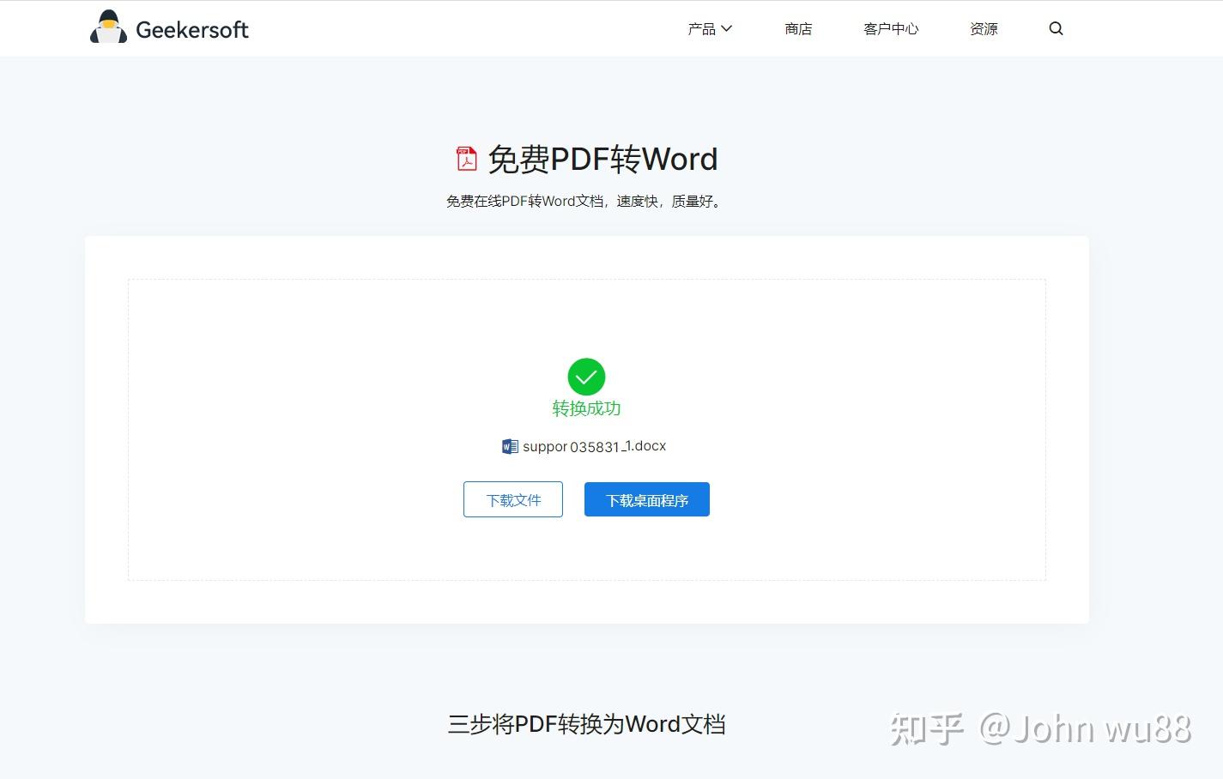Click the Geekersoft brand name text
1223x779 pixels.
(192, 30)
